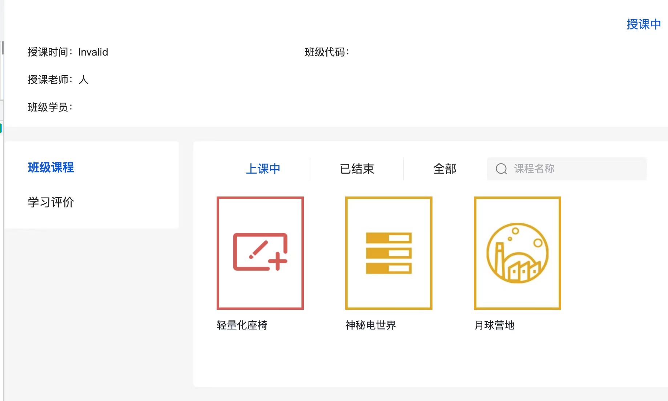668x401 pixels.
Task: Click the 月球营地 course title
Action: click(494, 325)
